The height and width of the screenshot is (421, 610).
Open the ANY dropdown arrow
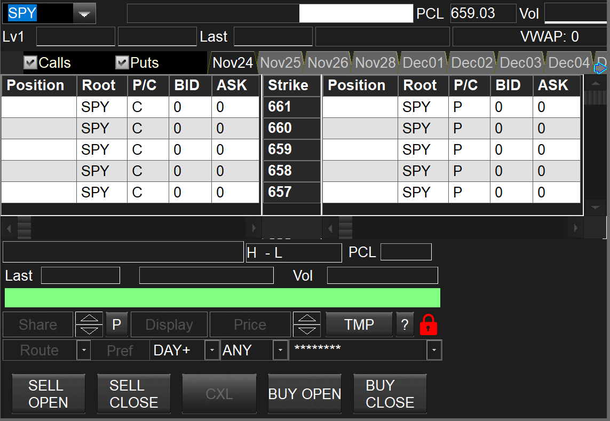click(280, 351)
